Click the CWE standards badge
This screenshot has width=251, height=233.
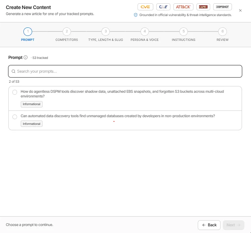[163, 7]
